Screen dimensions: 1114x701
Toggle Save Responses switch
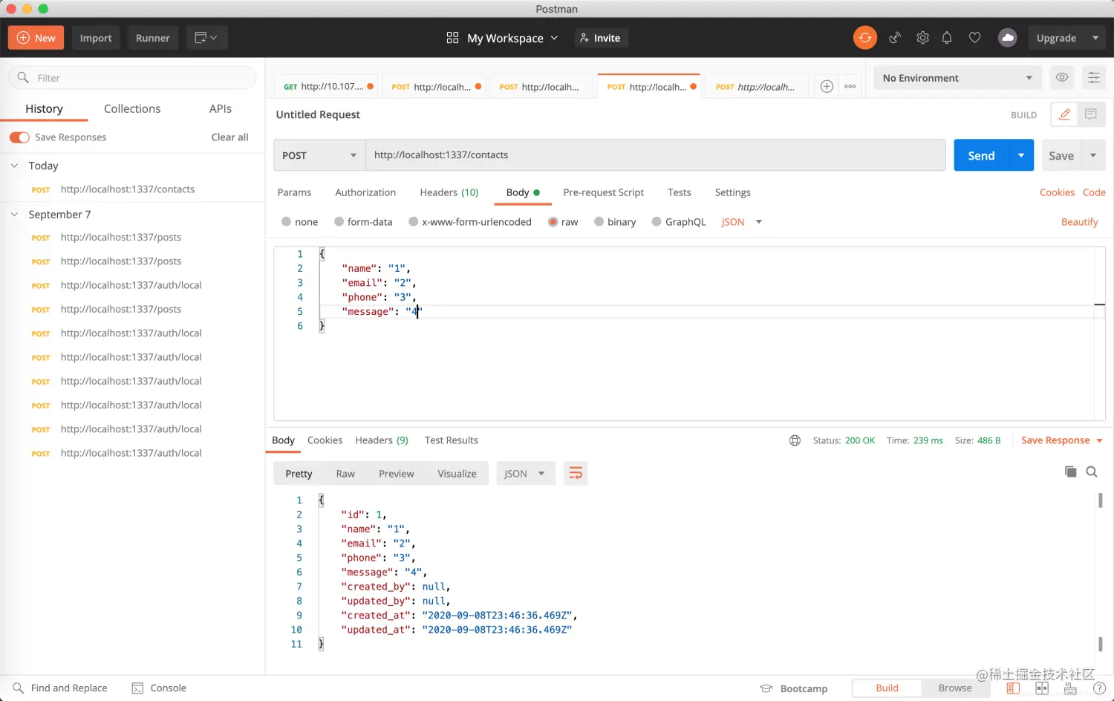(x=19, y=137)
